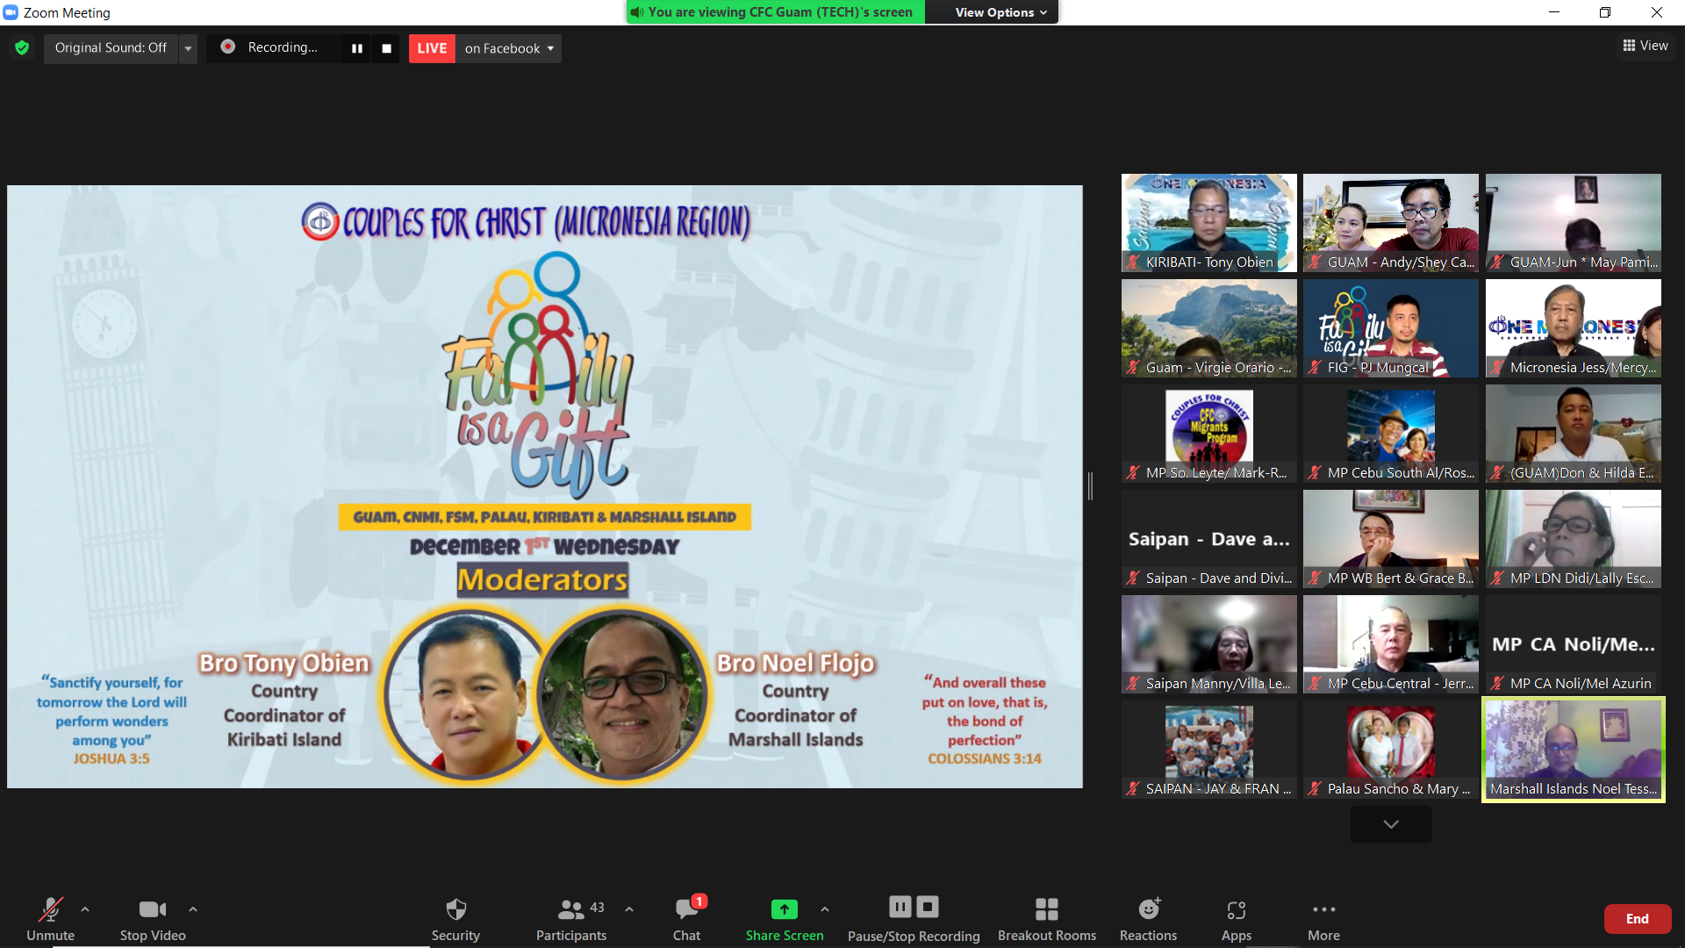The width and height of the screenshot is (1685, 948).
Task: Click the screen sharing notification banner
Action: 776,12
